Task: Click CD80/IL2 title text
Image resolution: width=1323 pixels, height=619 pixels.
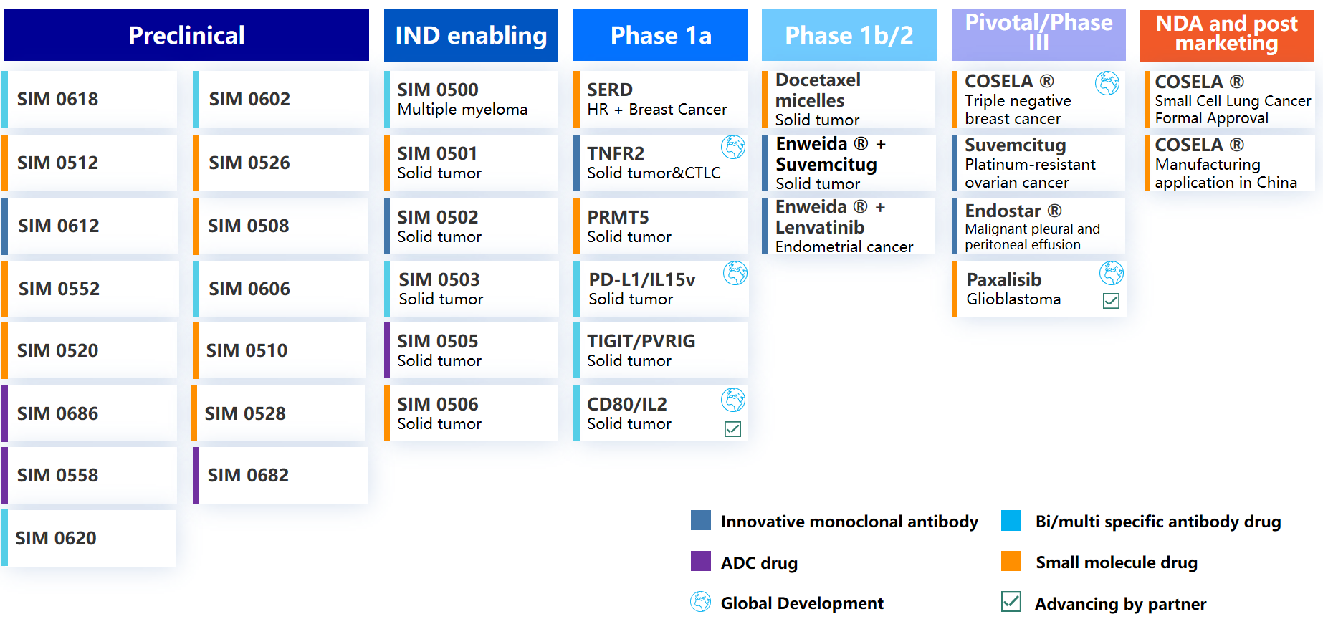Action: coord(627,404)
